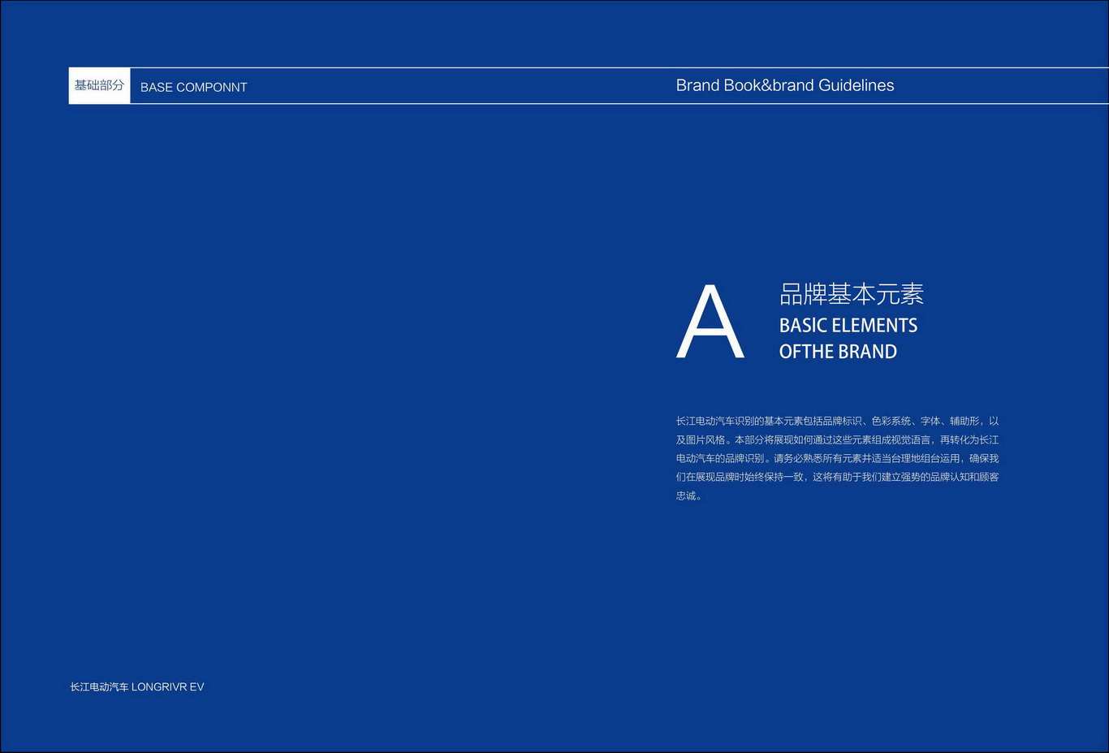1109x753 pixels.
Task: Select the BASE COMPONNT header text
Action: point(193,87)
